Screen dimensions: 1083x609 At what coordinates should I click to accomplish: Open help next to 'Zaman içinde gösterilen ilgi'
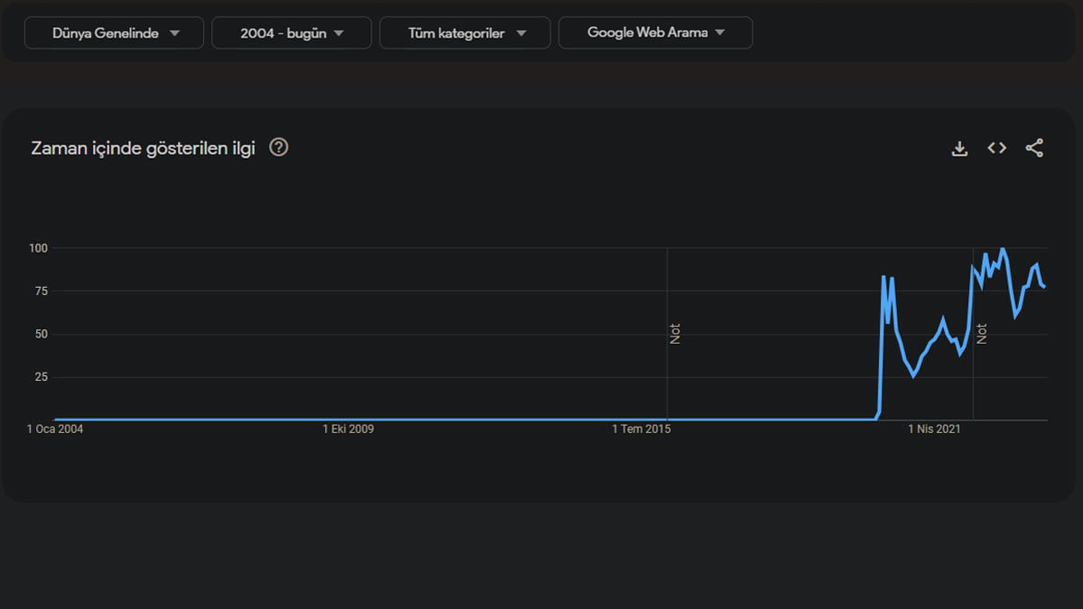pyautogui.click(x=279, y=148)
